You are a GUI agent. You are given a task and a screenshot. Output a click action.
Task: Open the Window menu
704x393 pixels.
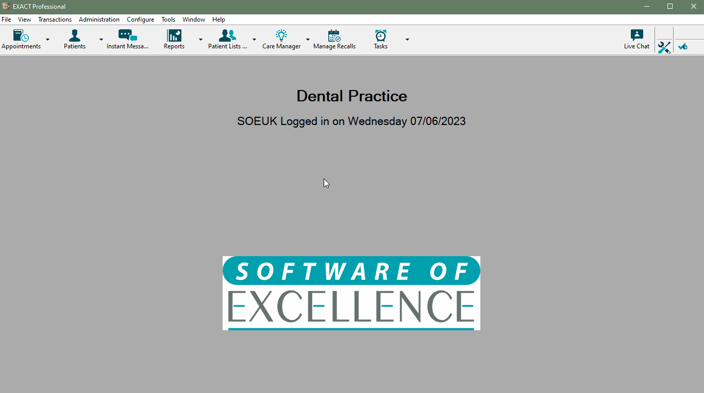click(x=193, y=20)
